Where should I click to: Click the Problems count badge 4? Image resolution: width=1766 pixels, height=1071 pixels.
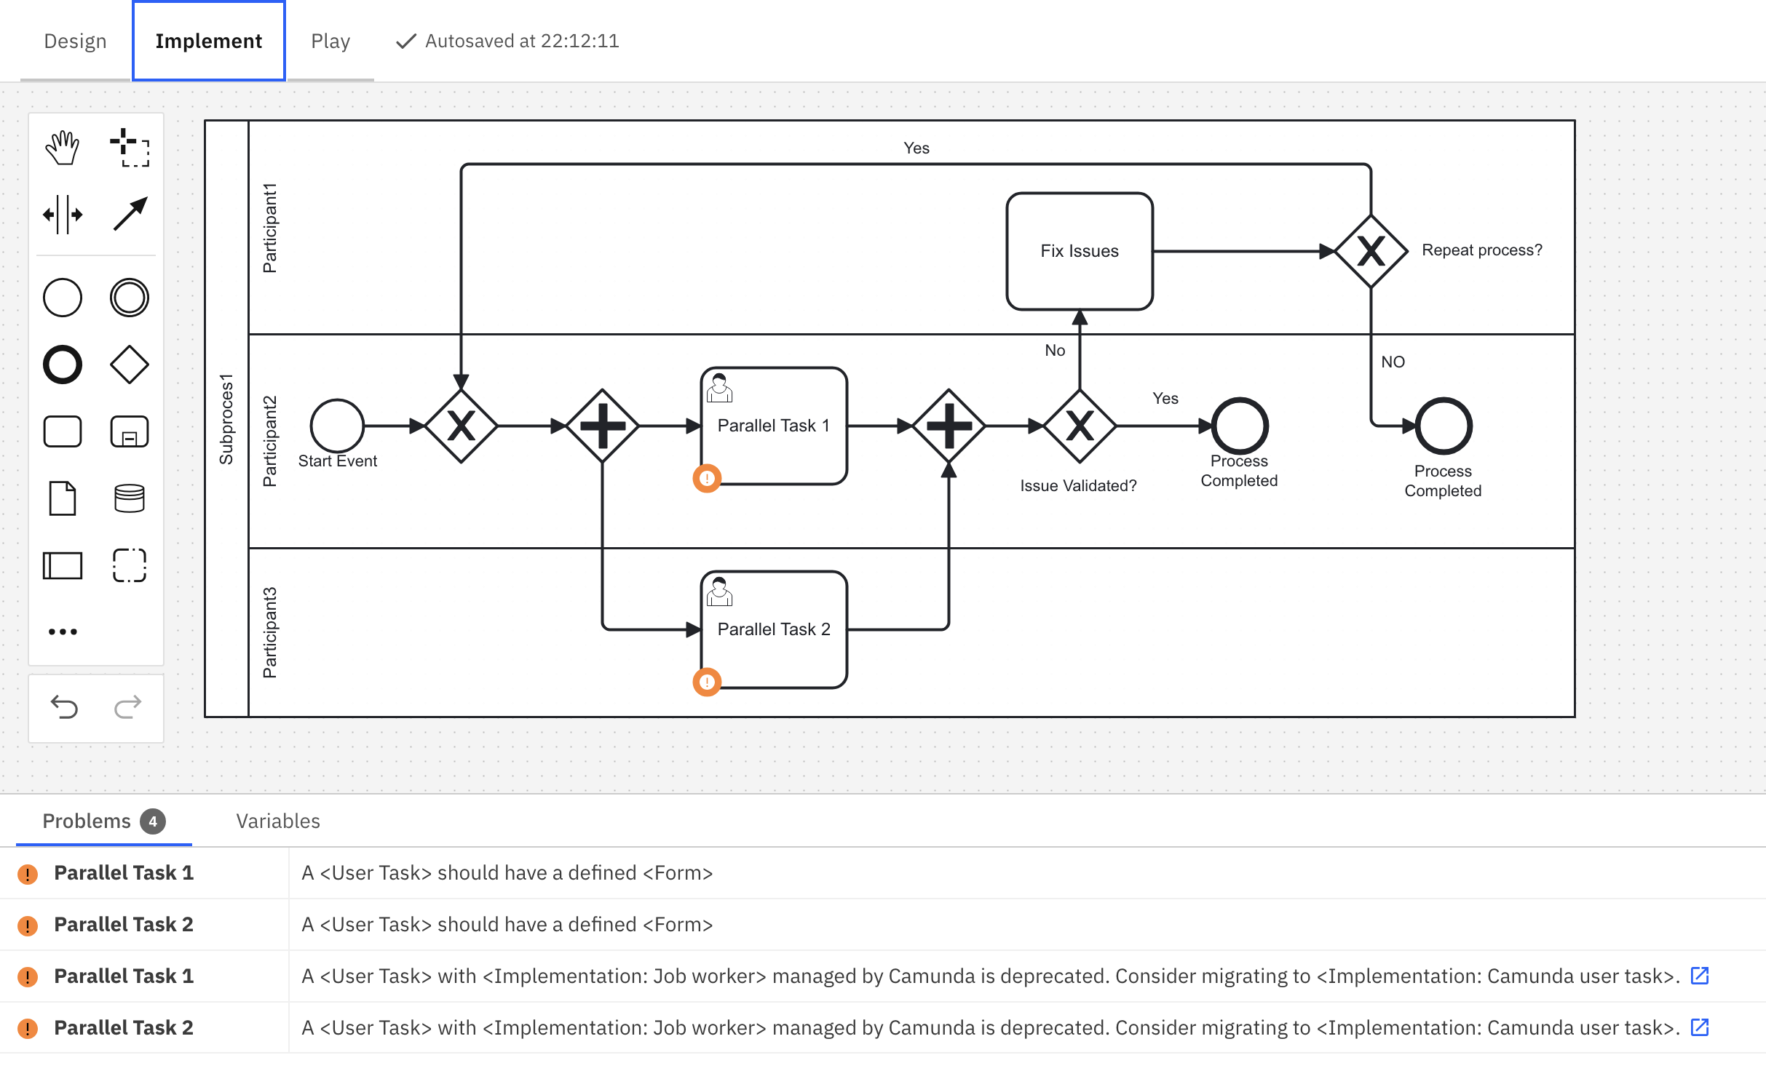pyautogui.click(x=153, y=821)
